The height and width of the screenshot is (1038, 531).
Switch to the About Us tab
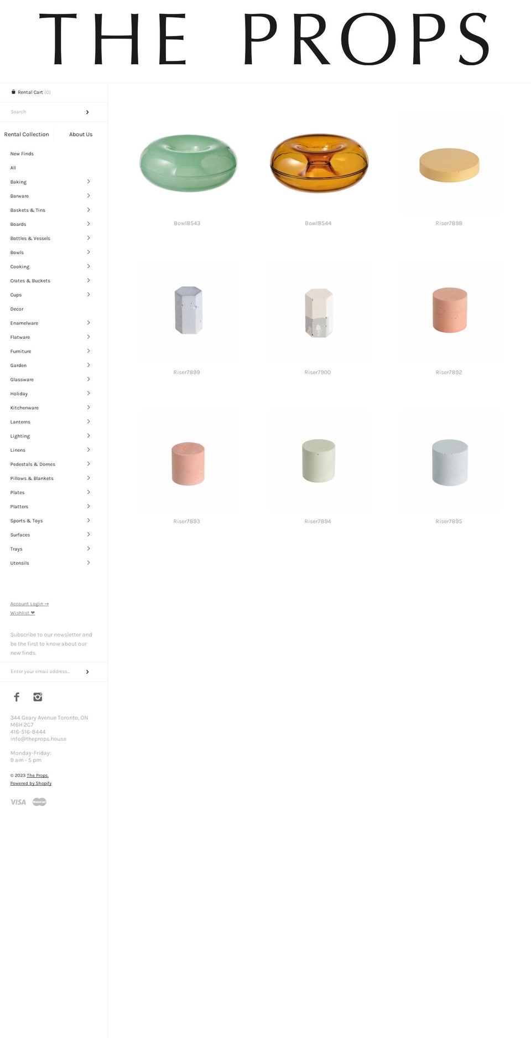[81, 135]
